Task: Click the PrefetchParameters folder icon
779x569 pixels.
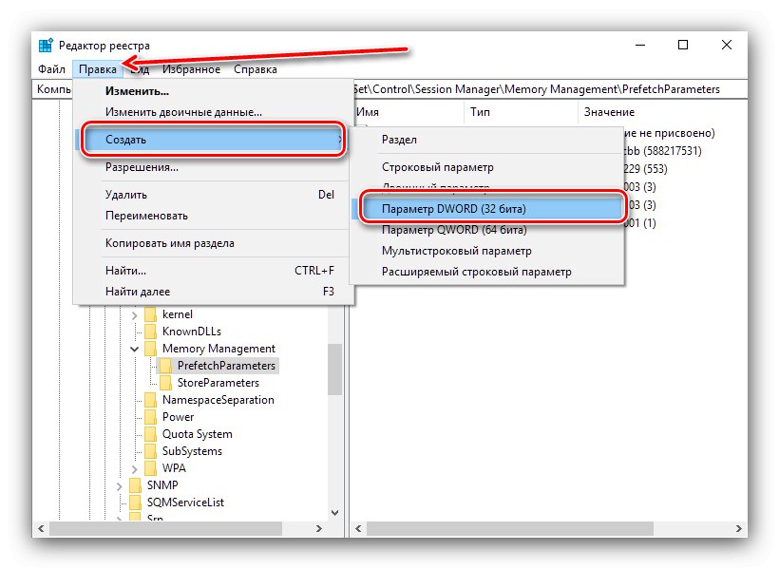Action: (166, 366)
